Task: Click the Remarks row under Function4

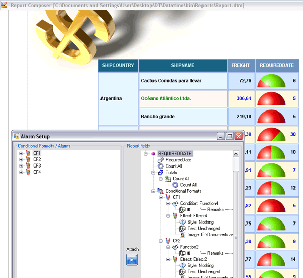Action: click(x=206, y=210)
